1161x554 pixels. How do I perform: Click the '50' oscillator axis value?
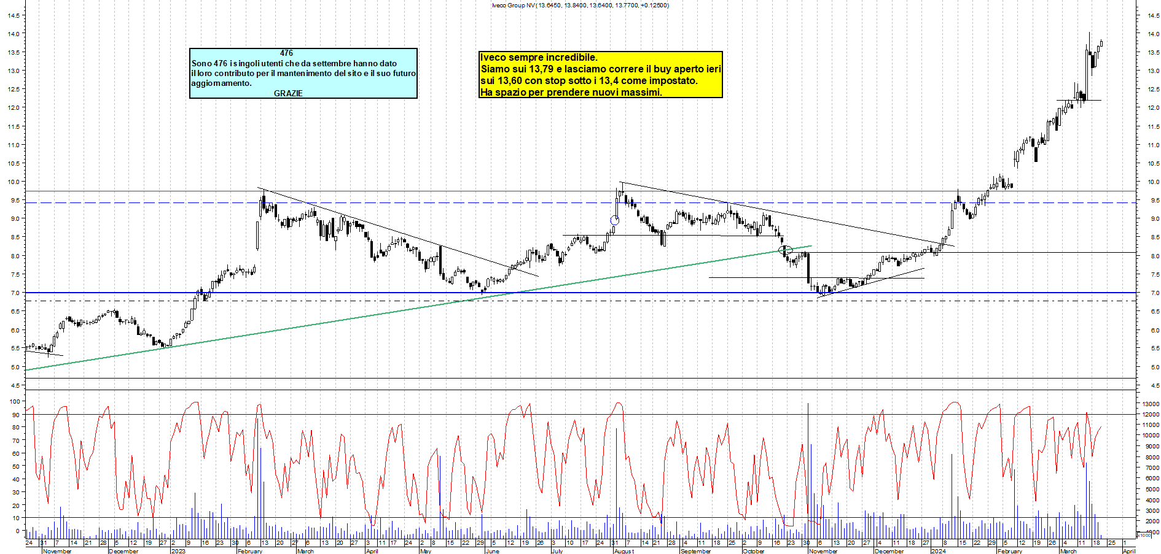[15, 466]
